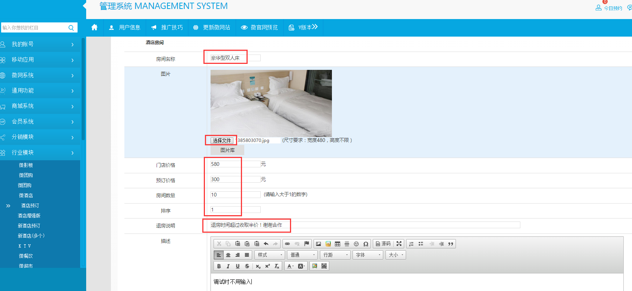Expand the 行业模块 sidebar section

tap(37, 152)
